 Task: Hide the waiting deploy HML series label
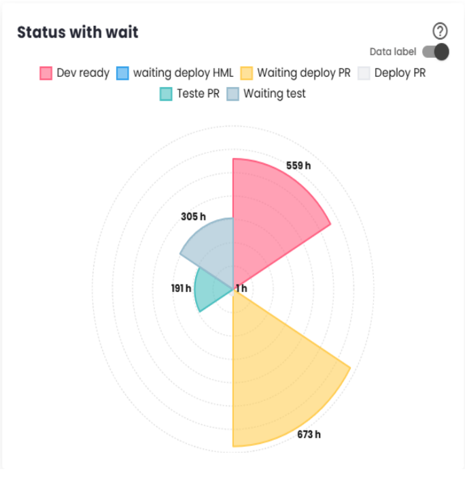[183, 73]
